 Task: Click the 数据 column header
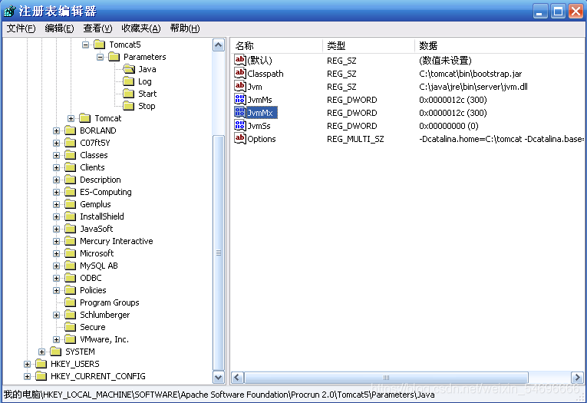pyautogui.click(x=500, y=46)
